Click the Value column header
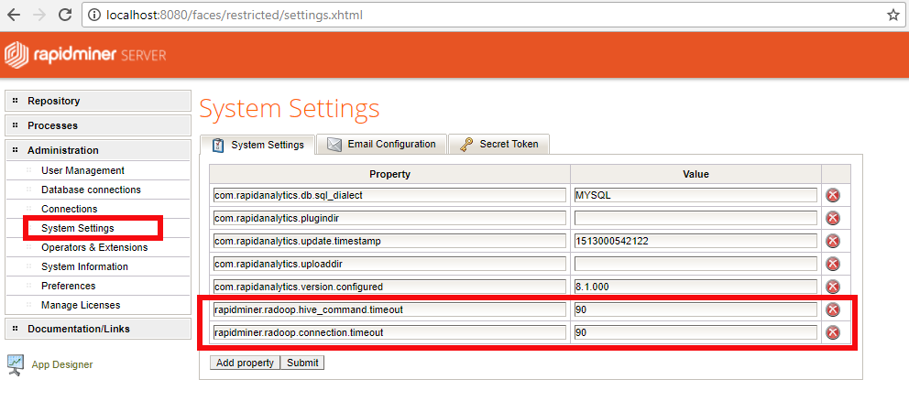 (695, 174)
